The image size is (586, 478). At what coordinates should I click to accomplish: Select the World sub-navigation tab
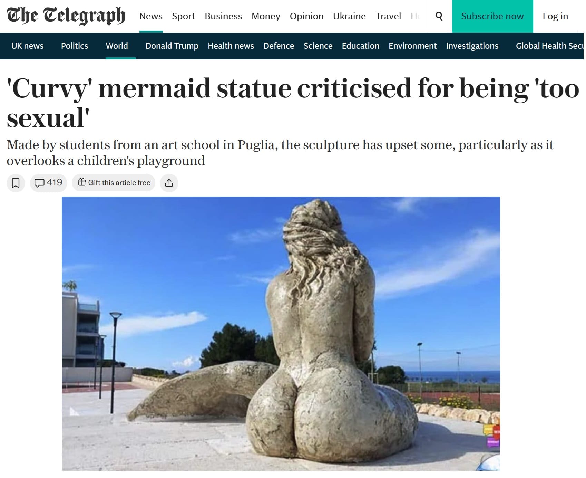coord(117,46)
